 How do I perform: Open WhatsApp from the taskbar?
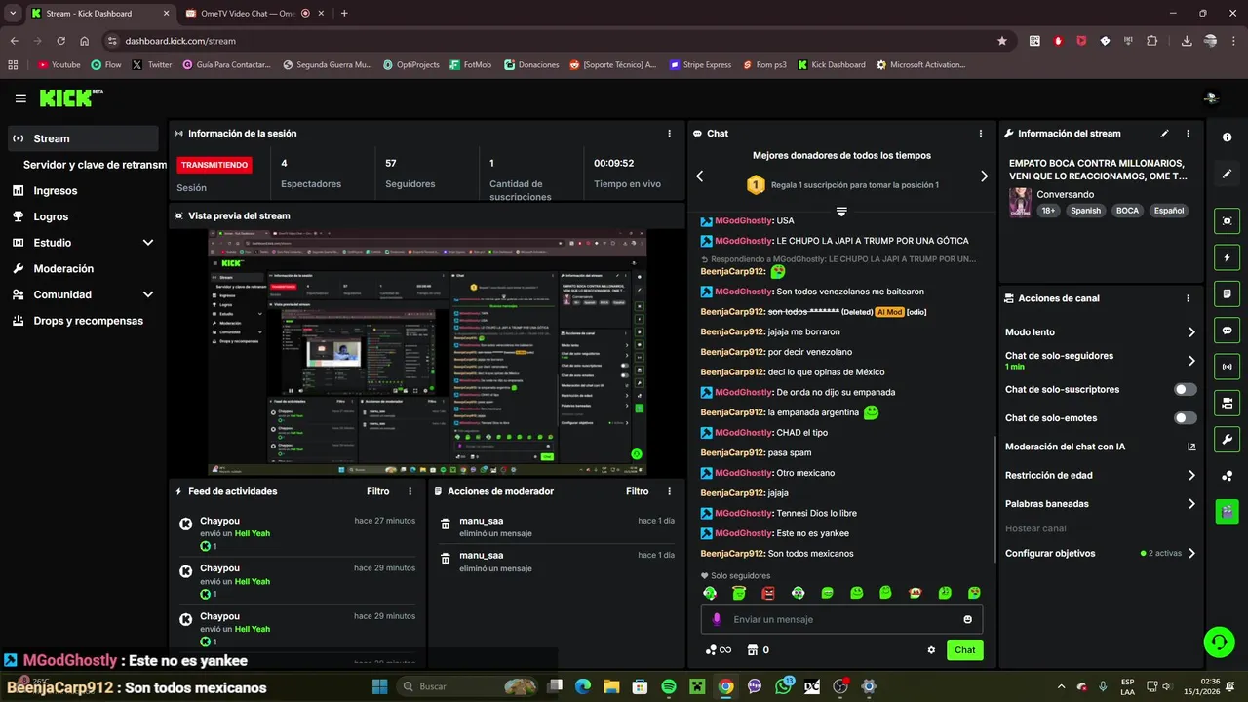[784, 686]
